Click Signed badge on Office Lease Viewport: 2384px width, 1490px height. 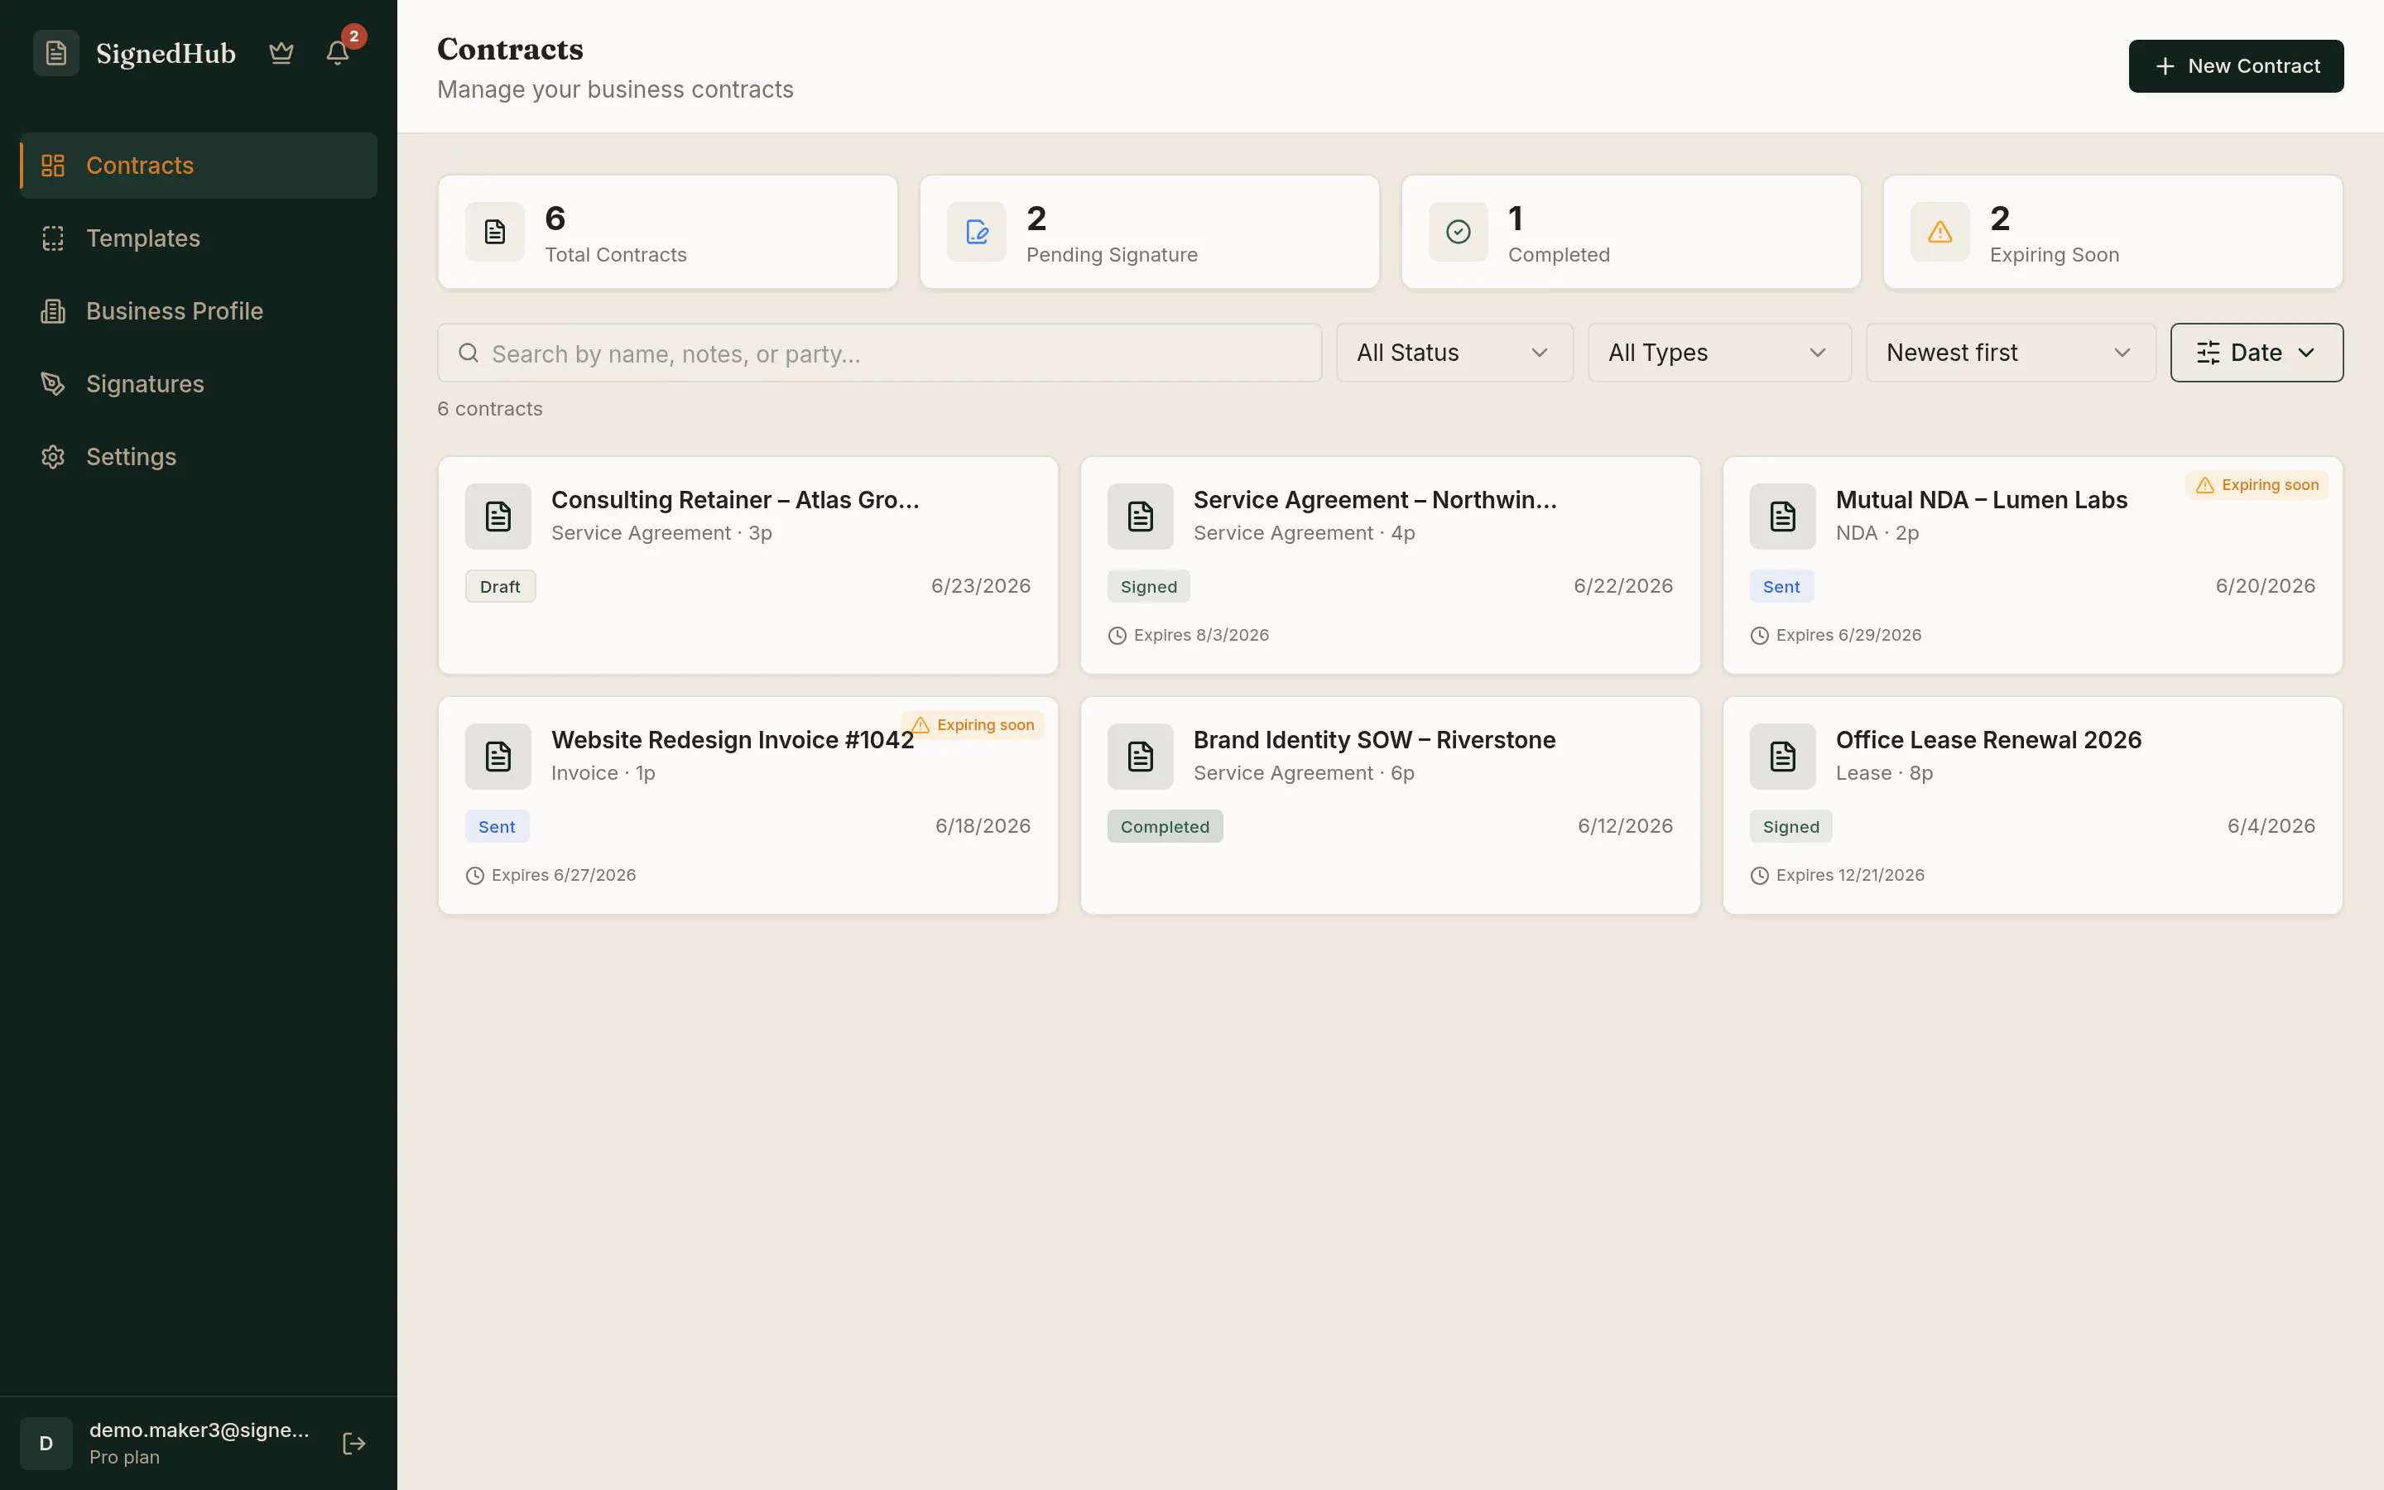click(x=1791, y=827)
